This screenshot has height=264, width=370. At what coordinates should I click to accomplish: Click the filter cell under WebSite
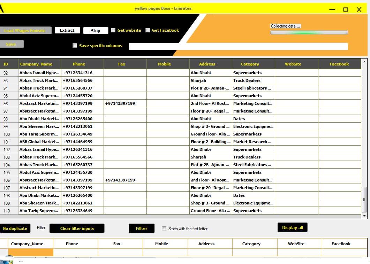point(300,252)
